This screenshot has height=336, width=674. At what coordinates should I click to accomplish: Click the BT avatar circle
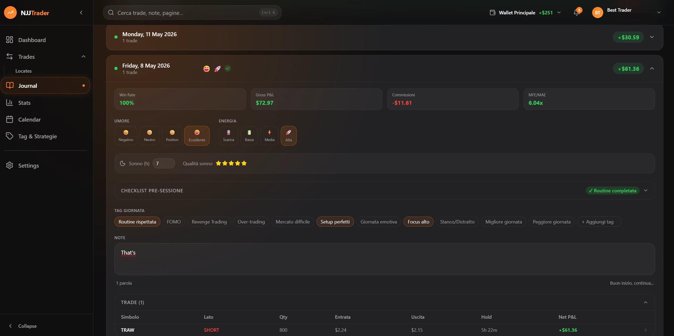click(598, 13)
